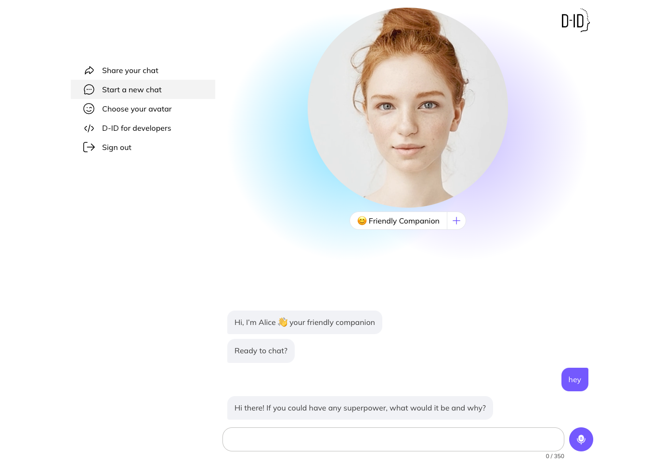
Task: Select Share your chat
Action: pyautogui.click(x=143, y=71)
